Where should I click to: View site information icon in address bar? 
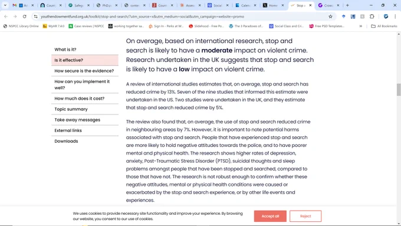35,17
